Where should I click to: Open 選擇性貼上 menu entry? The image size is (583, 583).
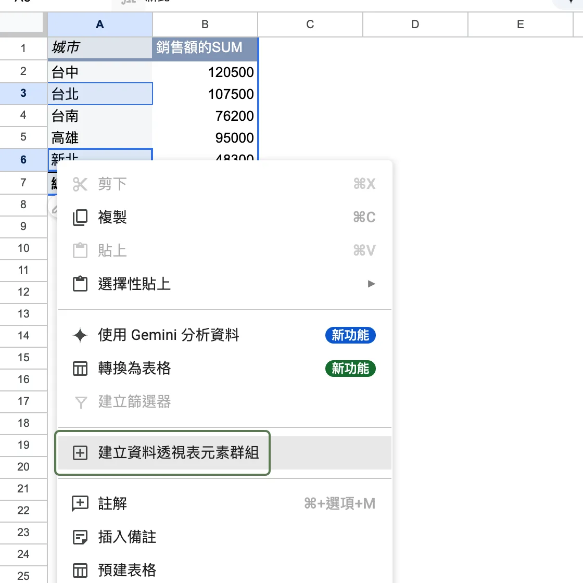[x=224, y=284]
